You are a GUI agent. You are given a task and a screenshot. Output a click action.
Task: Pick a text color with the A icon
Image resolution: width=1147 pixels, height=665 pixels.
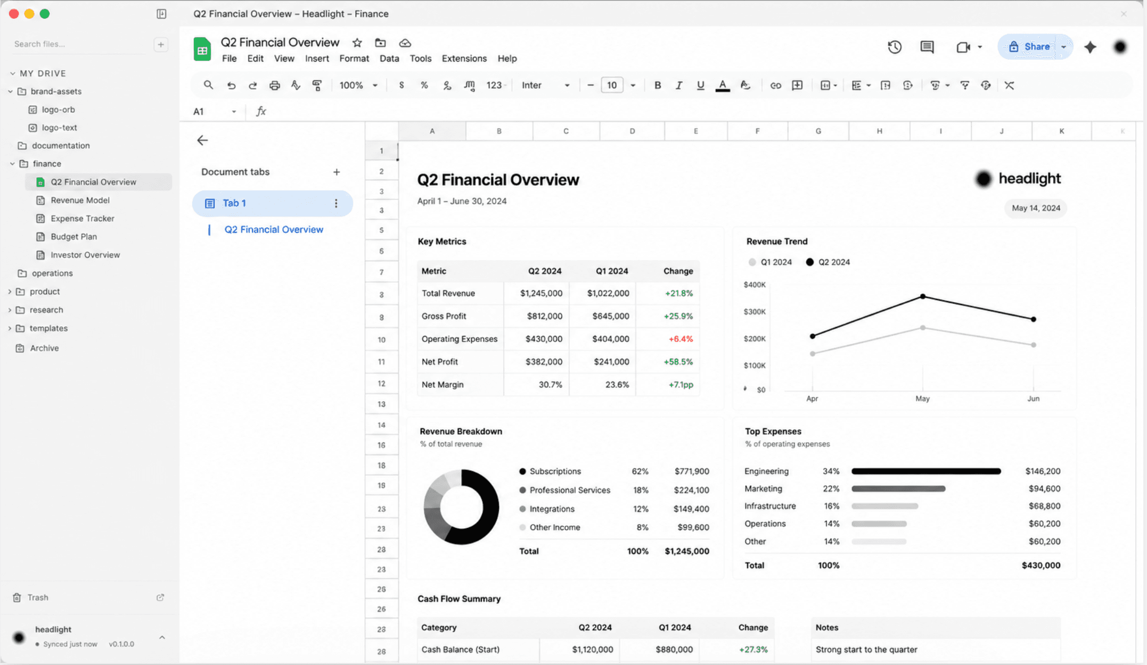click(x=722, y=85)
